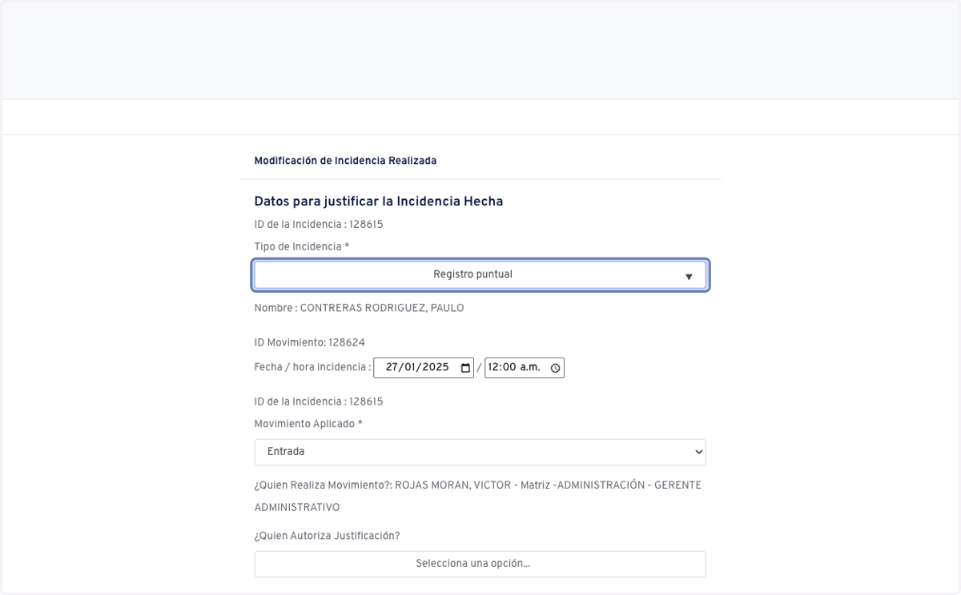Image resolution: width=961 pixels, height=595 pixels.
Task: Open the Selecciona una opción selector
Action: [x=480, y=564]
